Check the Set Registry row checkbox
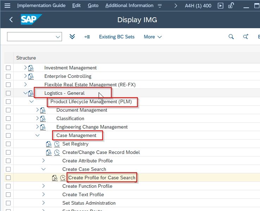260x211 pixels. coord(8,144)
